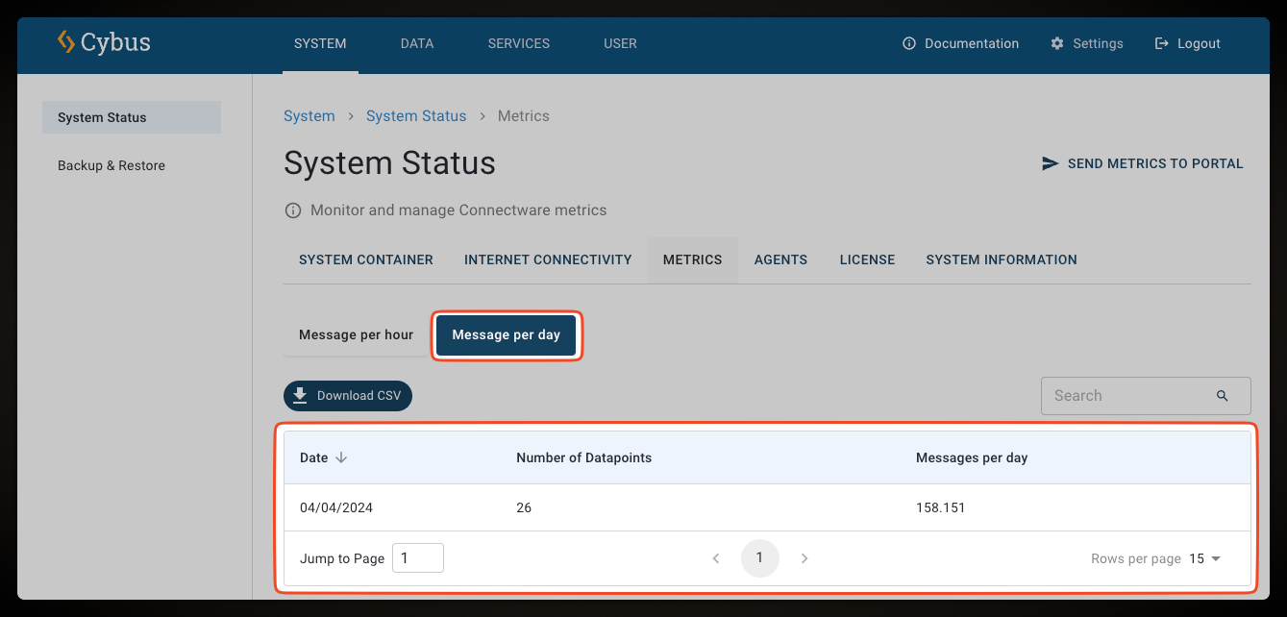Click the send metrics paper plane icon
1287x617 pixels.
coord(1050,163)
